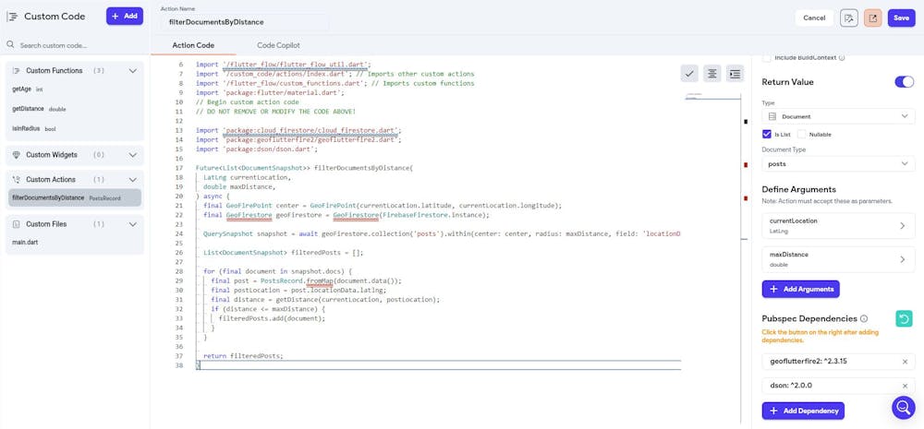Switch to the Action Code tab
This screenshot has height=429, width=924.
193,45
